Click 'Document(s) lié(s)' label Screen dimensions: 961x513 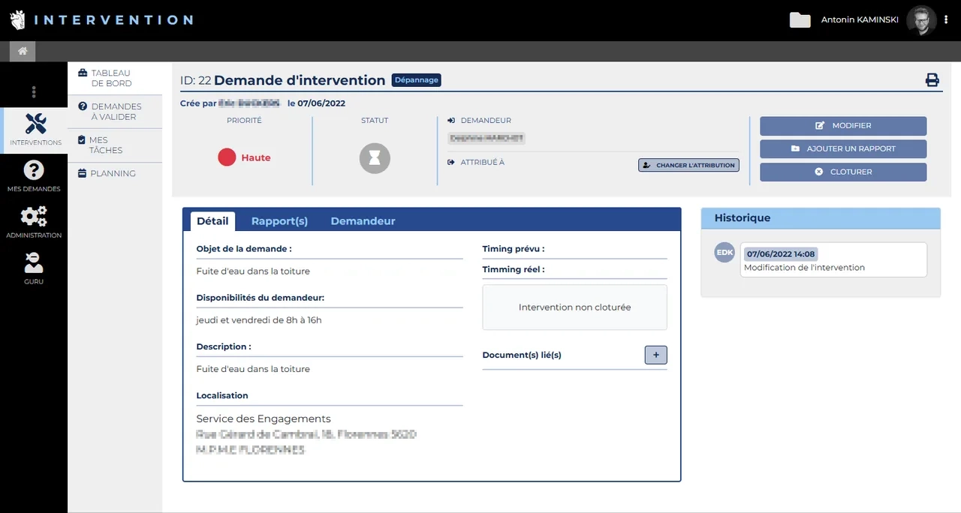(x=522, y=355)
